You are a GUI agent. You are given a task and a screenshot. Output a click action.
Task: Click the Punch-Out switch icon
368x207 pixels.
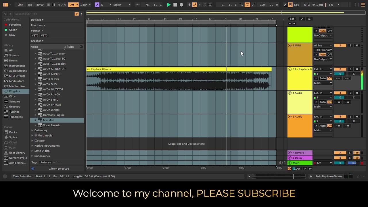tap(253, 5)
